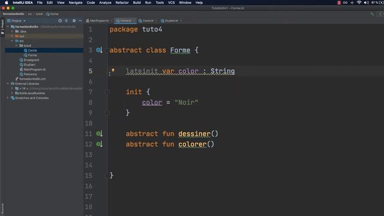
Task: Click the dessiner function name
Action: coord(194,134)
